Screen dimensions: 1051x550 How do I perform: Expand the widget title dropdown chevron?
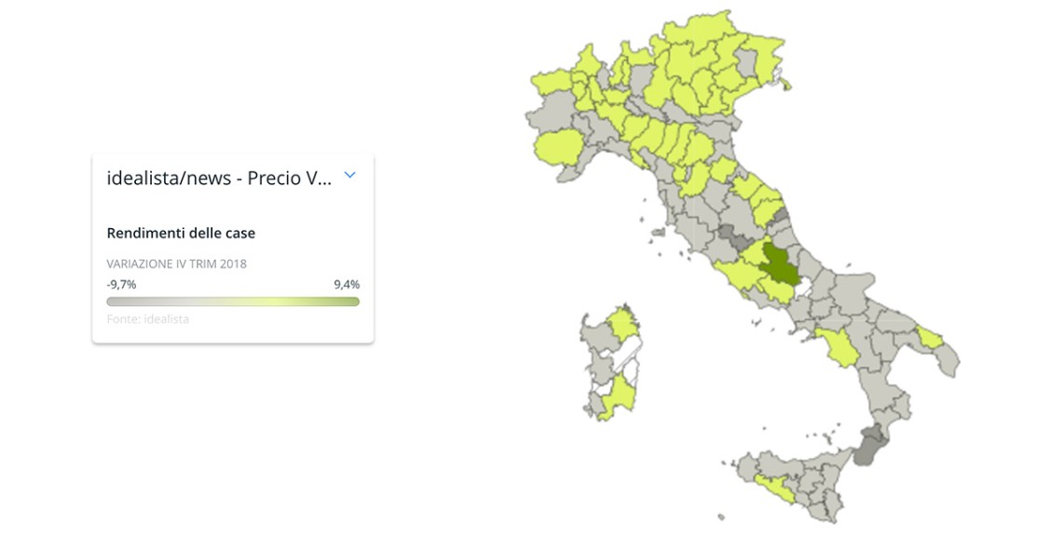[349, 177]
